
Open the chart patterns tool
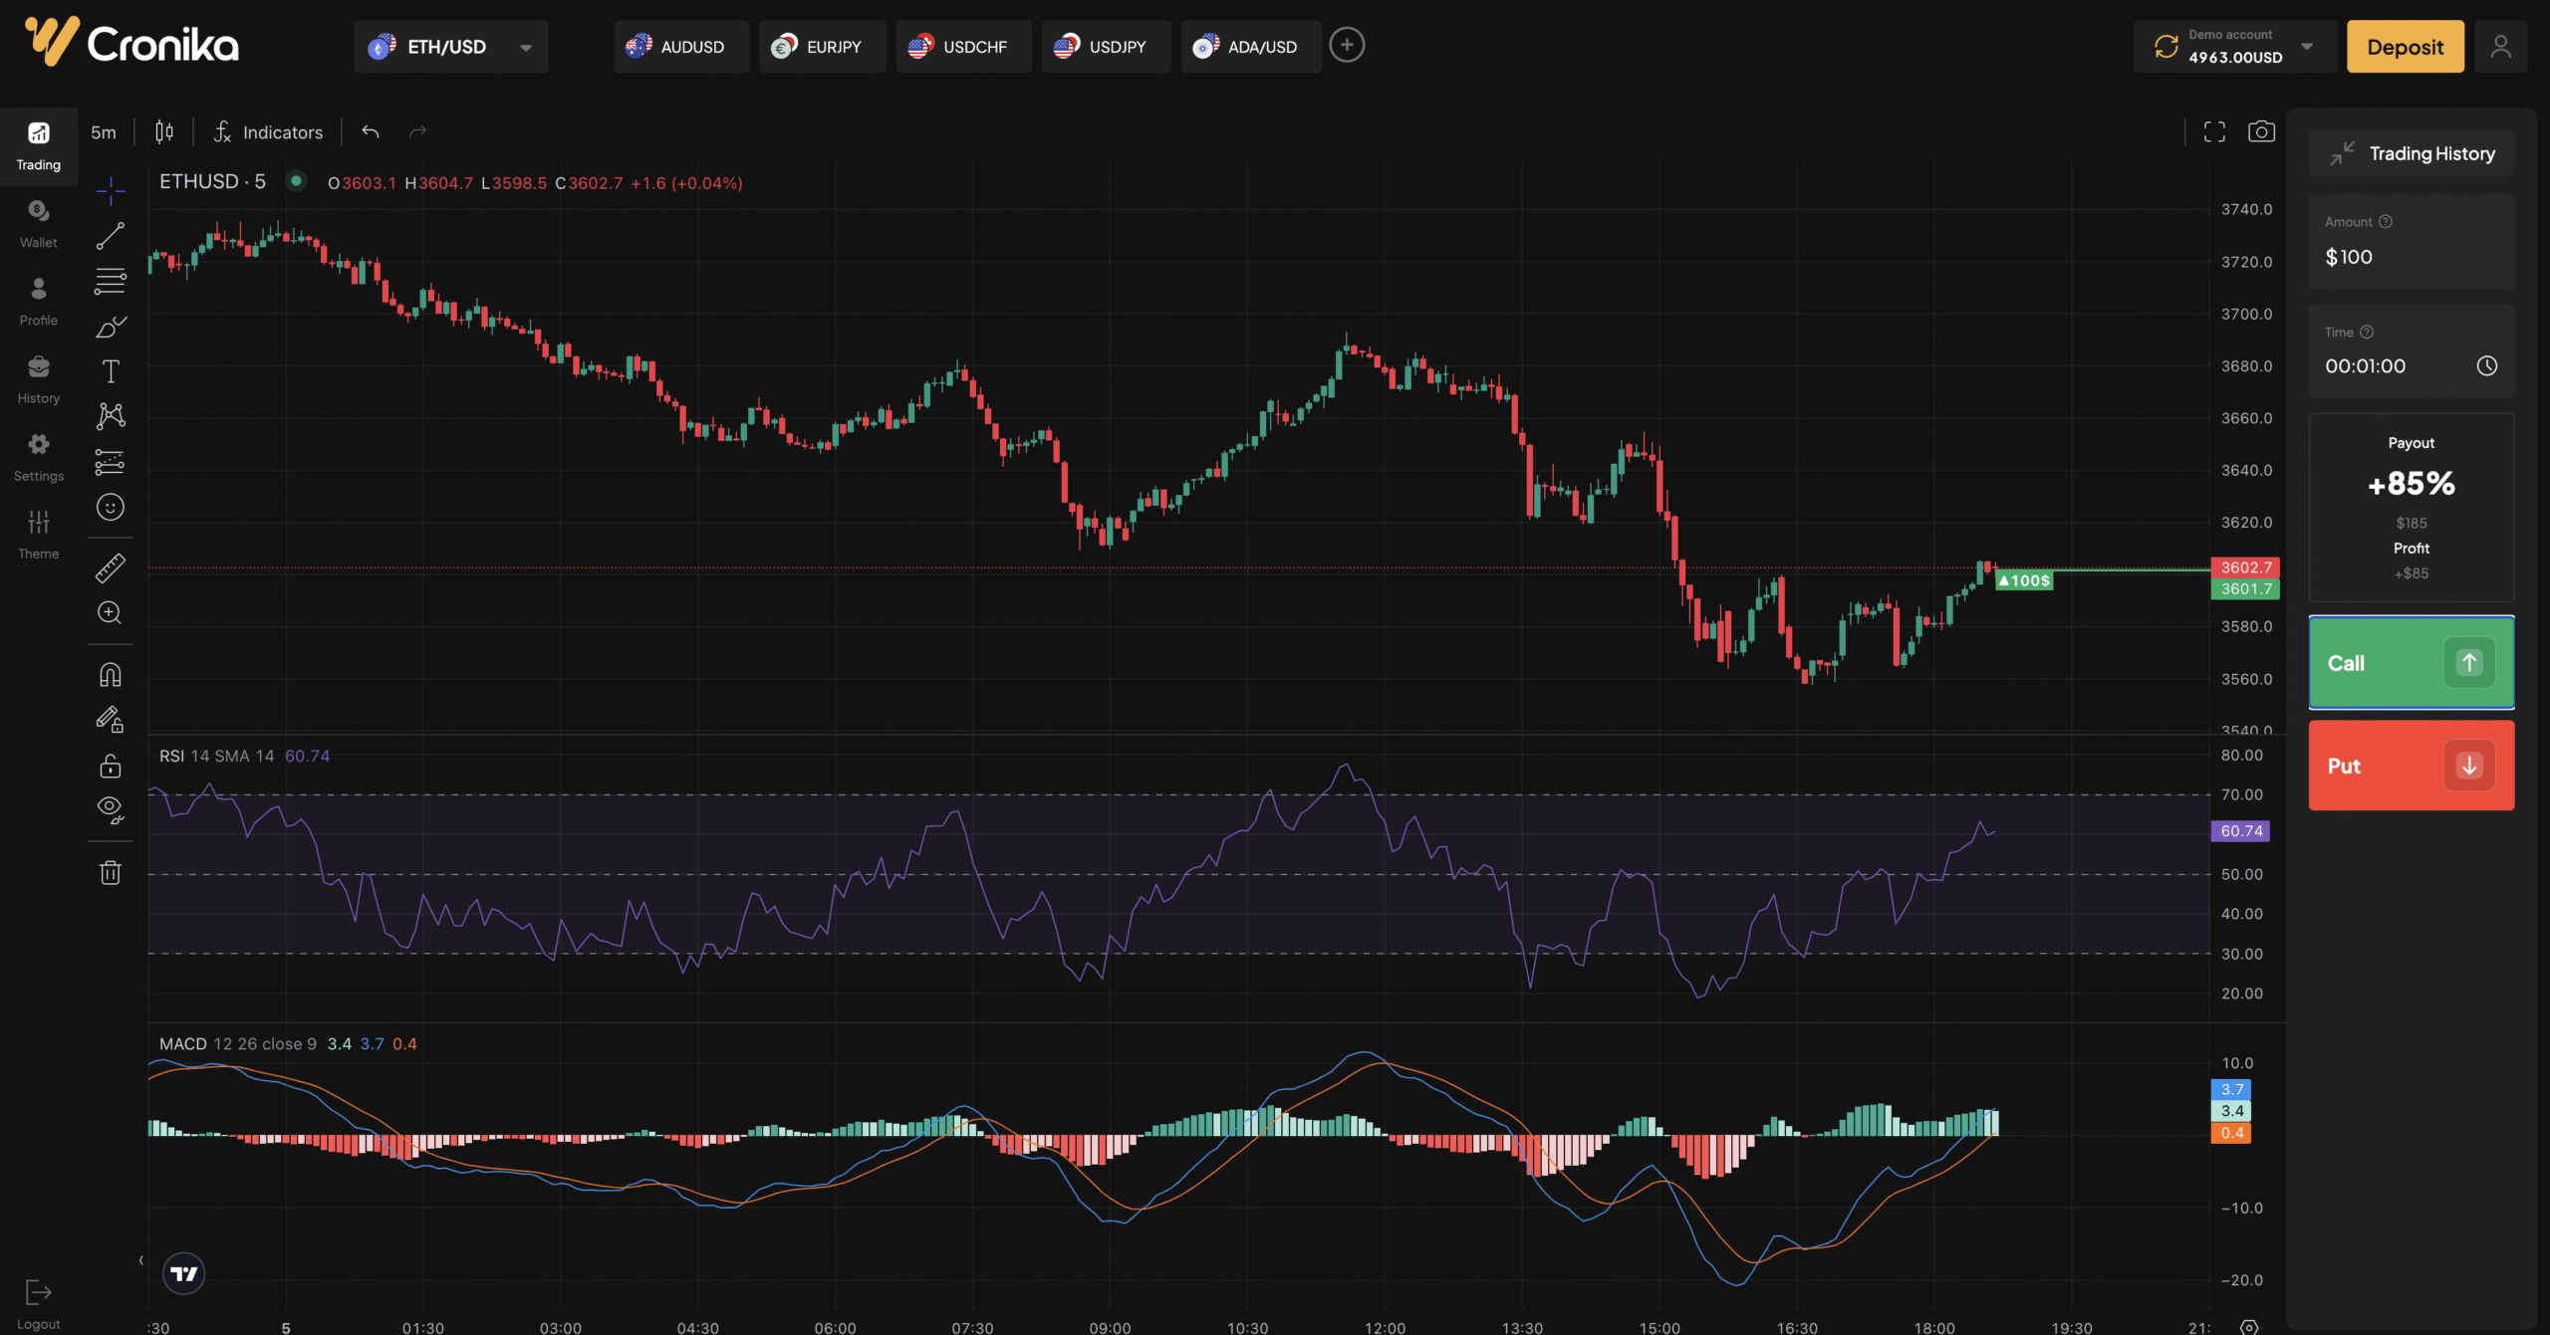pyautogui.click(x=111, y=416)
